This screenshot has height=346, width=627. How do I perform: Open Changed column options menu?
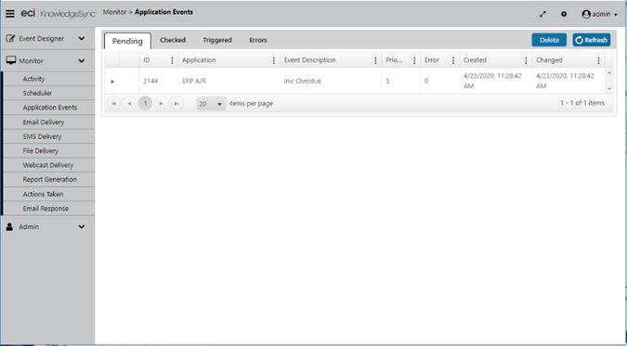click(x=598, y=60)
